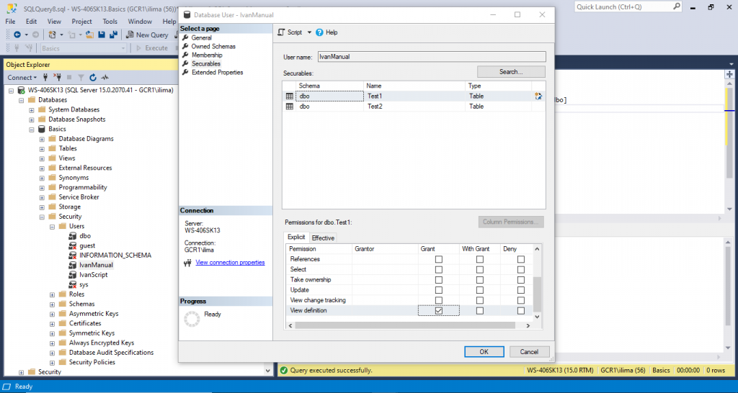Click the New Query toolbar button
The height and width of the screenshot is (393, 738).
tap(147, 35)
